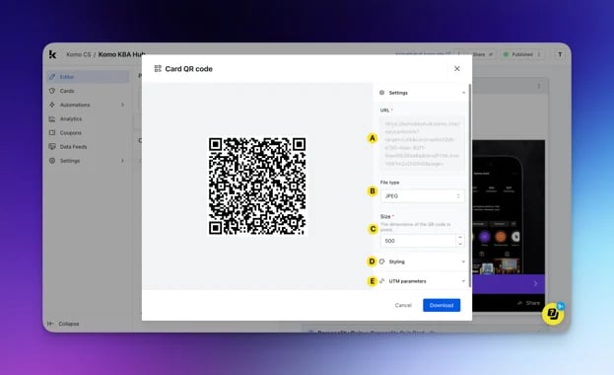Click the Automations icon in sidebar

(52, 105)
